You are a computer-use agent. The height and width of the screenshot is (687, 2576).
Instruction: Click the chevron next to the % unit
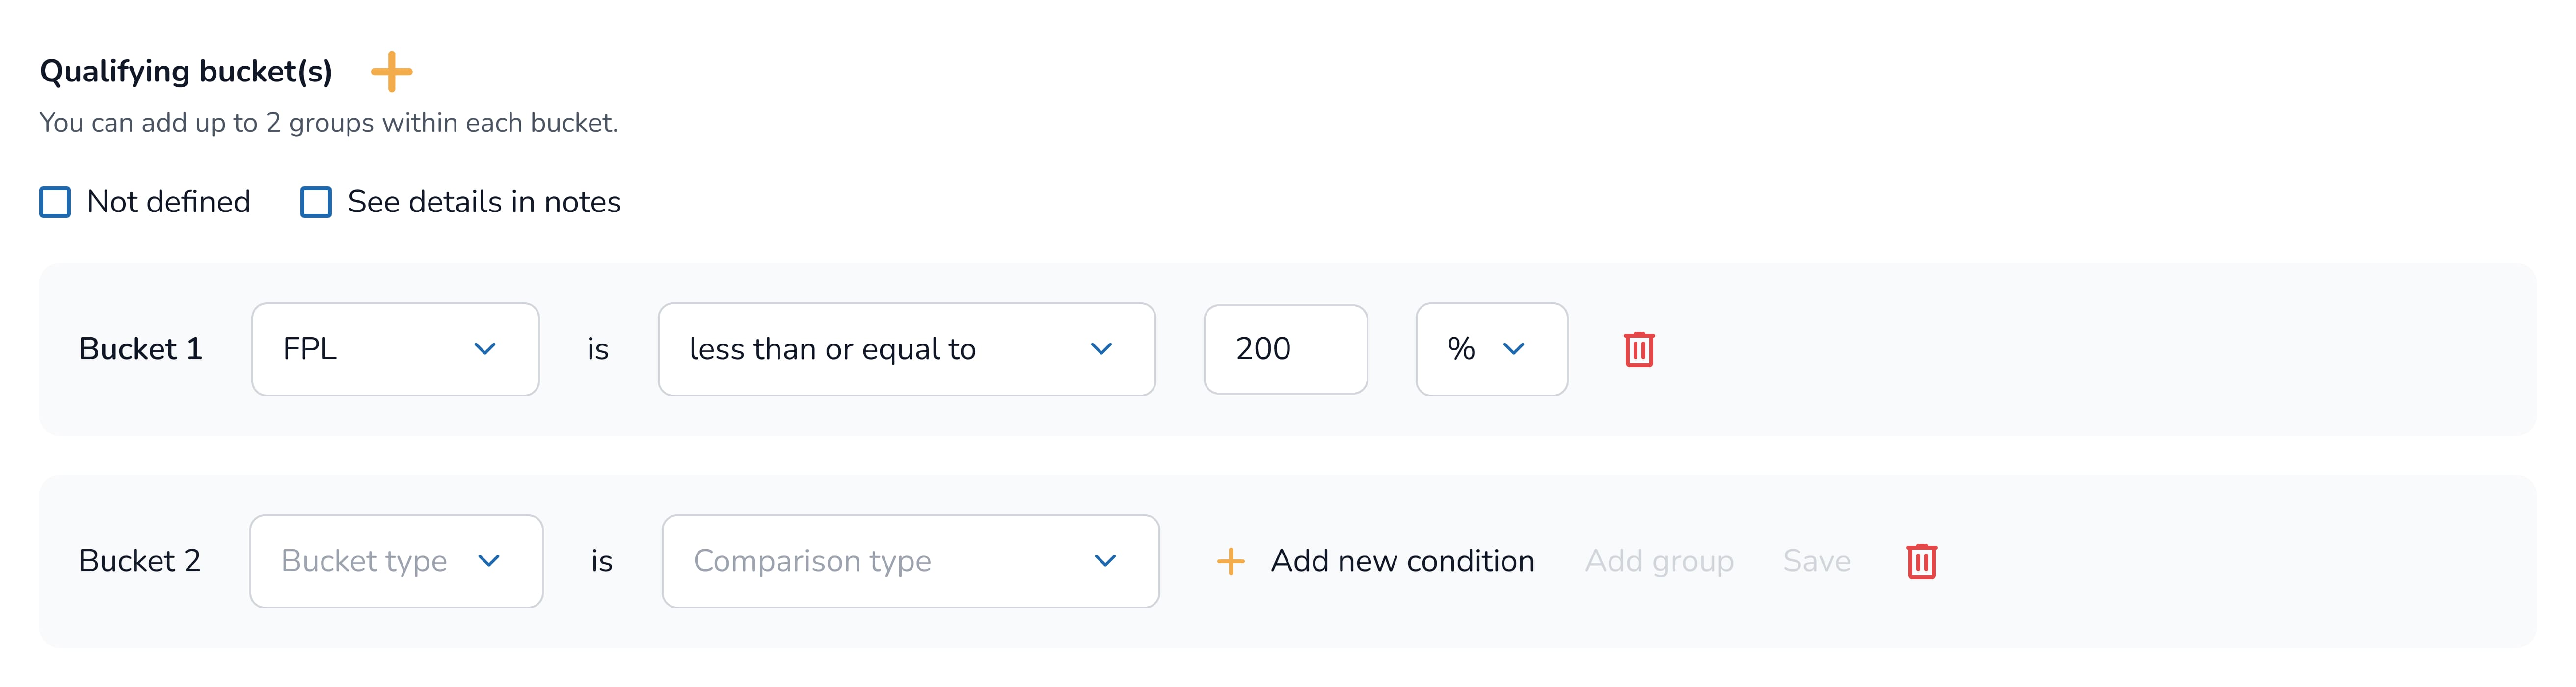coord(1513,349)
